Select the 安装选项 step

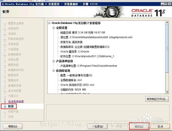tap(13, 28)
